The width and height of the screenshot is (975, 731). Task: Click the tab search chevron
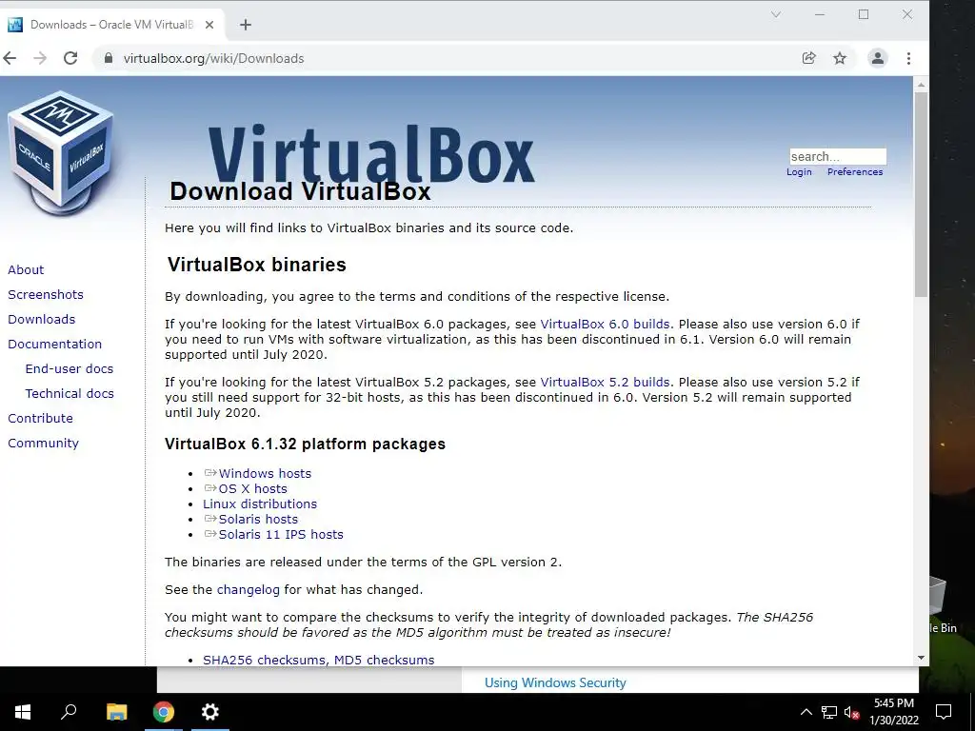[776, 14]
